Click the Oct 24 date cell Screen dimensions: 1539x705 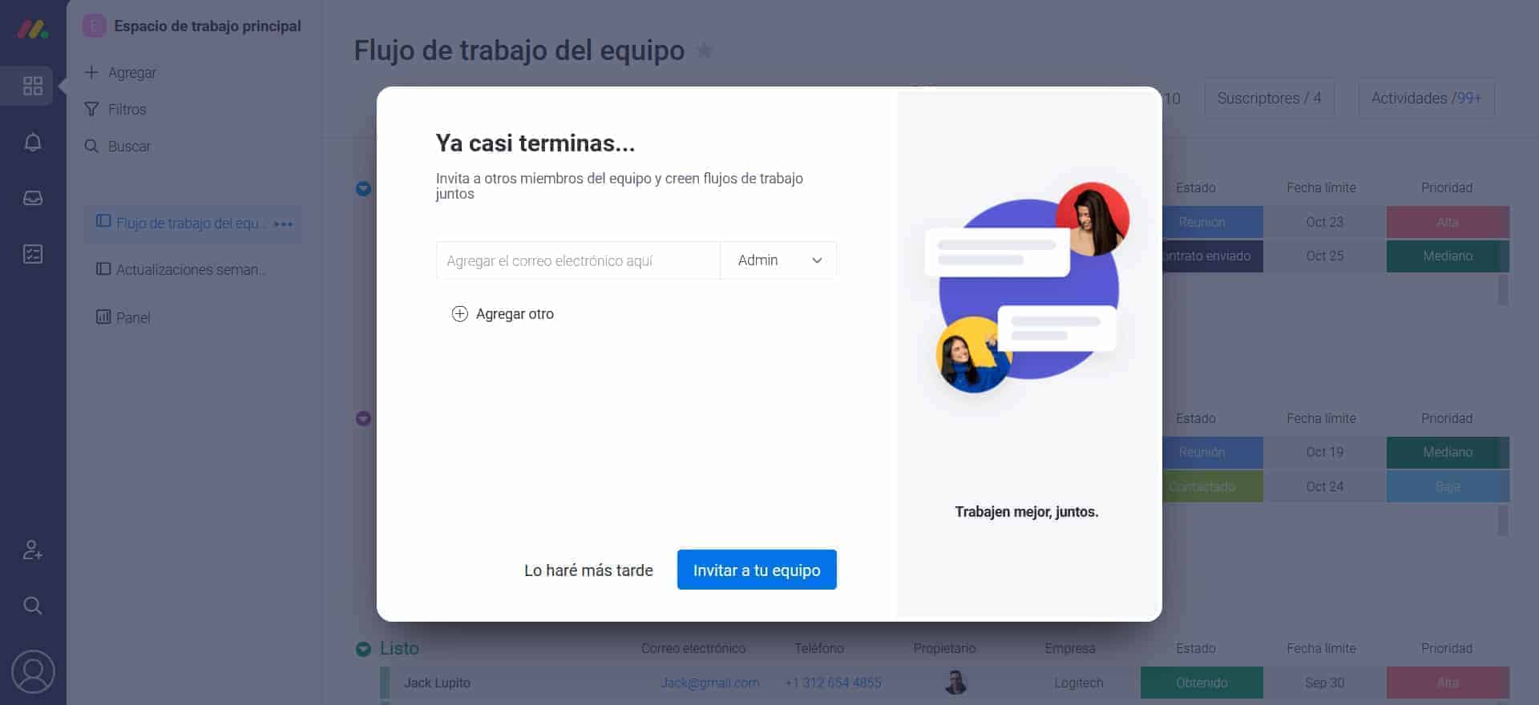coord(1324,486)
